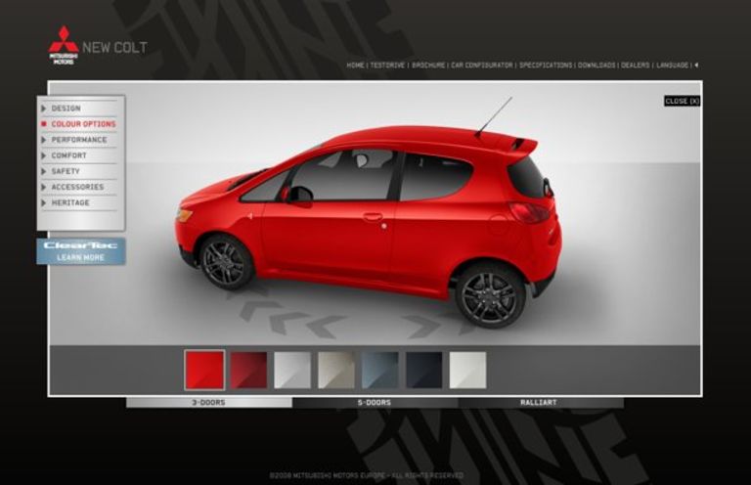
Task: Select Colour Options in sidebar
Action: tap(84, 124)
